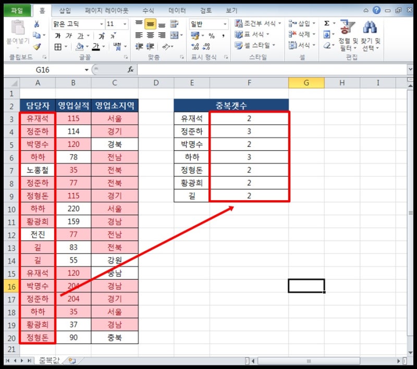Viewport: 417px width, 369px height.
Task: Open the font size dropdown
Action: click(x=125, y=24)
